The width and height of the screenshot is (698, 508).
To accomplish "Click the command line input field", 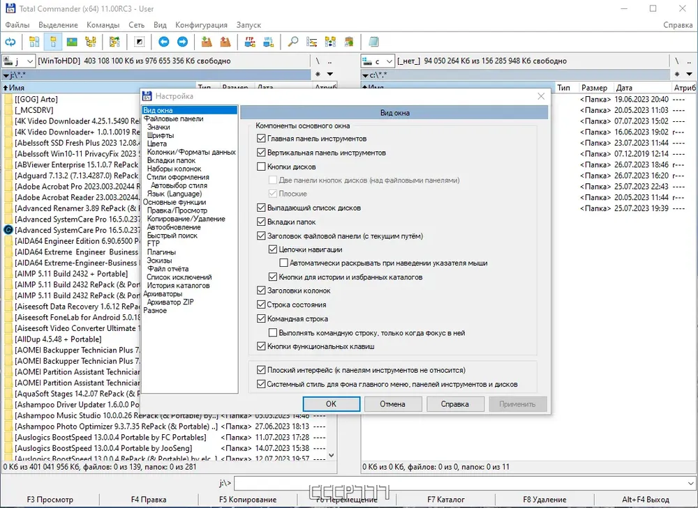I will click(460, 483).
